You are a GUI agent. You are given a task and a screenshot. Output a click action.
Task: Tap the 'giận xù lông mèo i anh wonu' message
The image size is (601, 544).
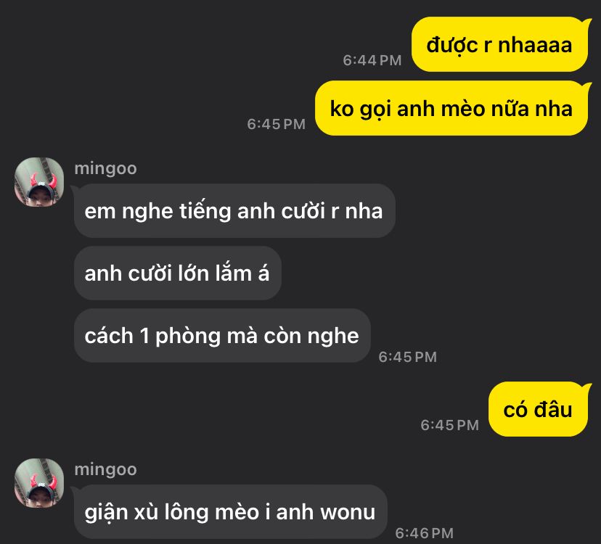(230, 512)
